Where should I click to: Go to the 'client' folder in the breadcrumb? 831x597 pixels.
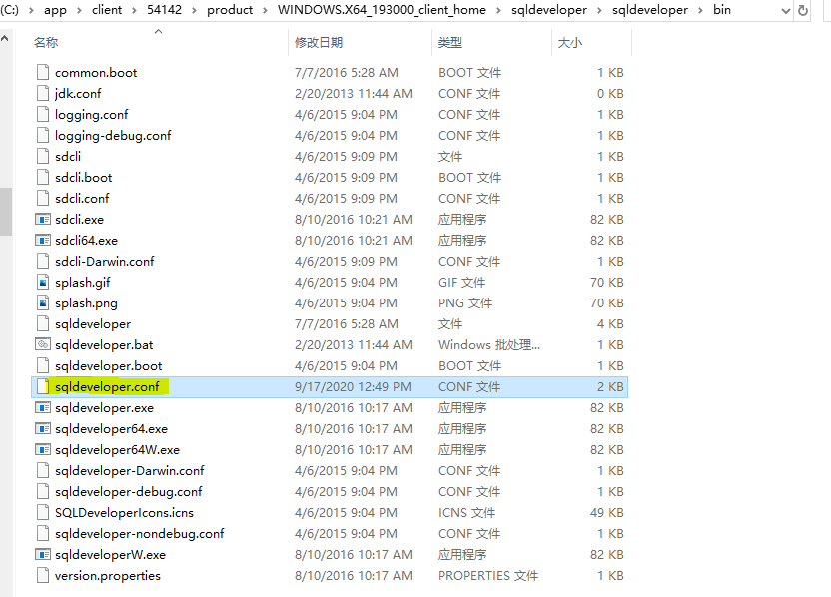(107, 10)
